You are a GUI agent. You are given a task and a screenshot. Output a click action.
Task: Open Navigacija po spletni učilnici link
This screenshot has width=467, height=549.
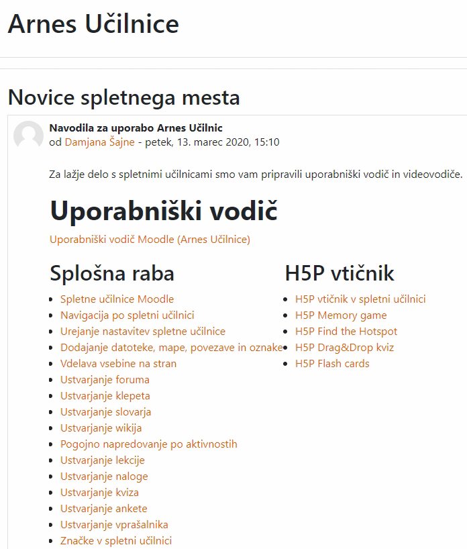pyautogui.click(x=127, y=315)
